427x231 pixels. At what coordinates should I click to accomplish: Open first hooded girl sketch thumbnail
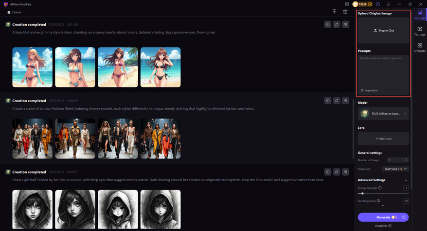32,209
